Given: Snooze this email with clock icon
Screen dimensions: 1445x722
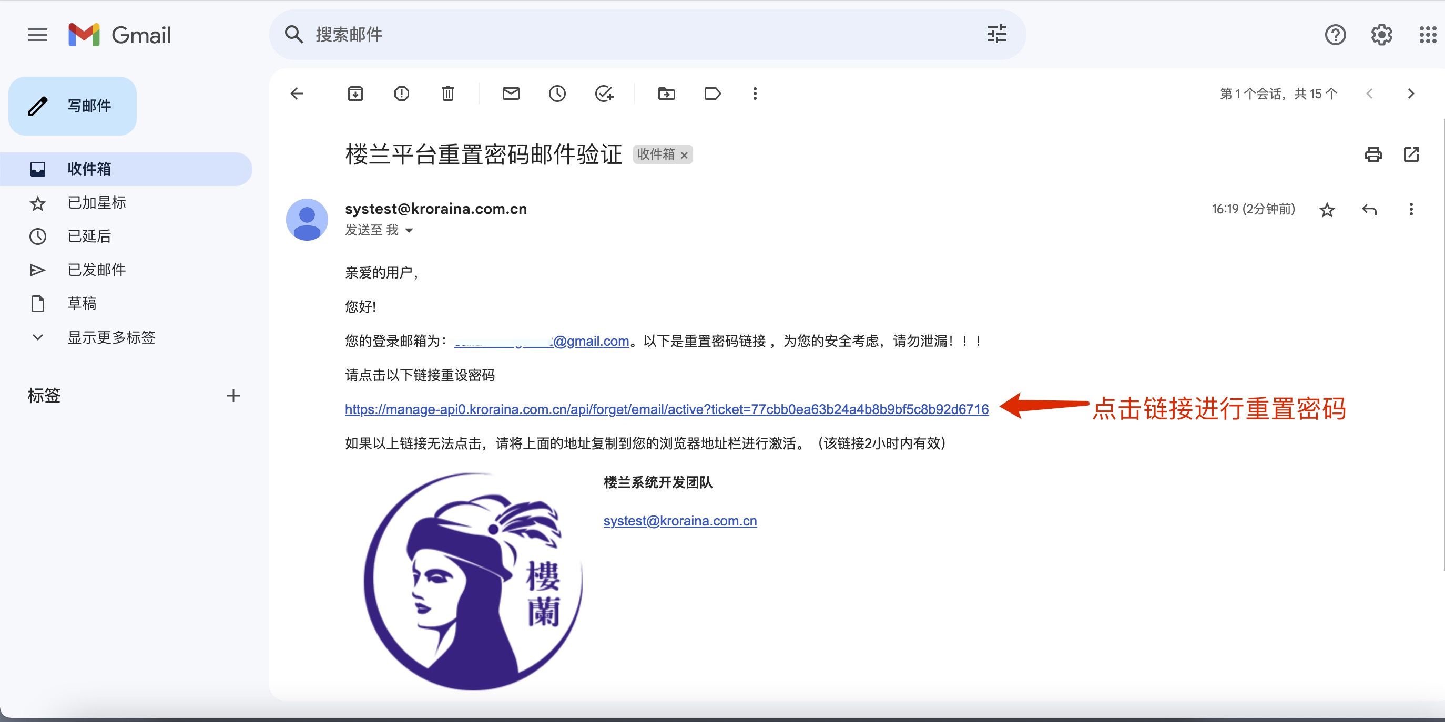Looking at the screenshot, I should pos(557,94).
